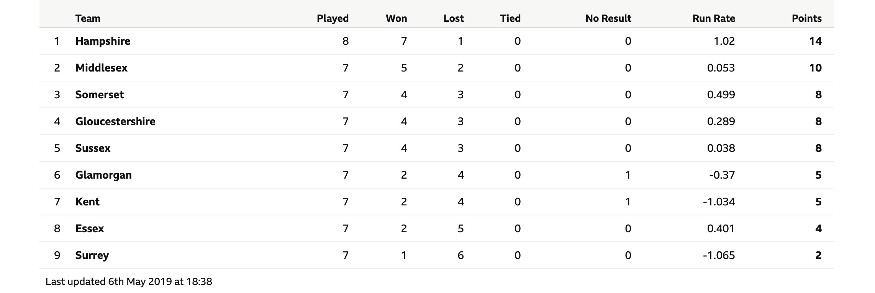Screen dimensions: 875x293
Task: Click the Lost column header
Action: pyautogui.click(x=454, y=18)
